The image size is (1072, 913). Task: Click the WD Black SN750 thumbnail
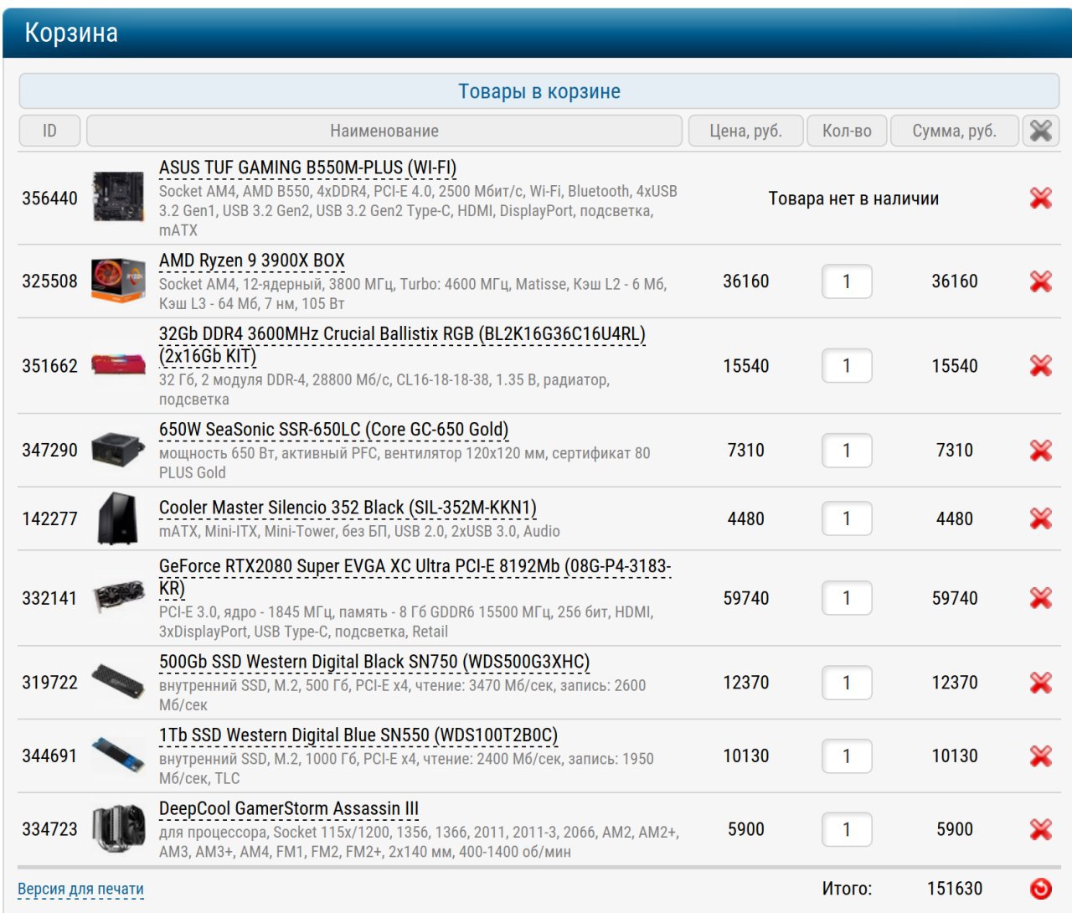pos(118,682)
